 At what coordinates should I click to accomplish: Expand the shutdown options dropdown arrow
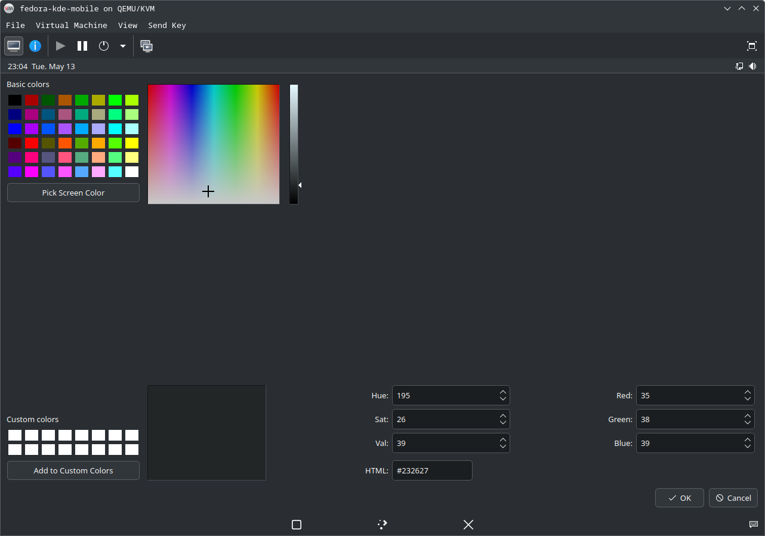(x=123, y=46)
